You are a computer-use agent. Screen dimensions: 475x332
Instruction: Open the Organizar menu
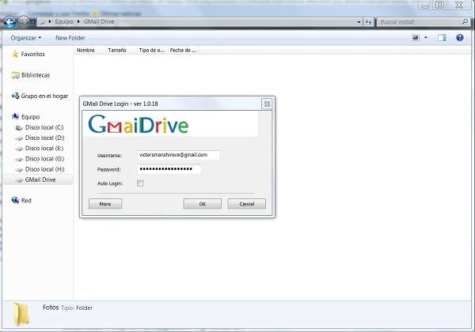26,38
